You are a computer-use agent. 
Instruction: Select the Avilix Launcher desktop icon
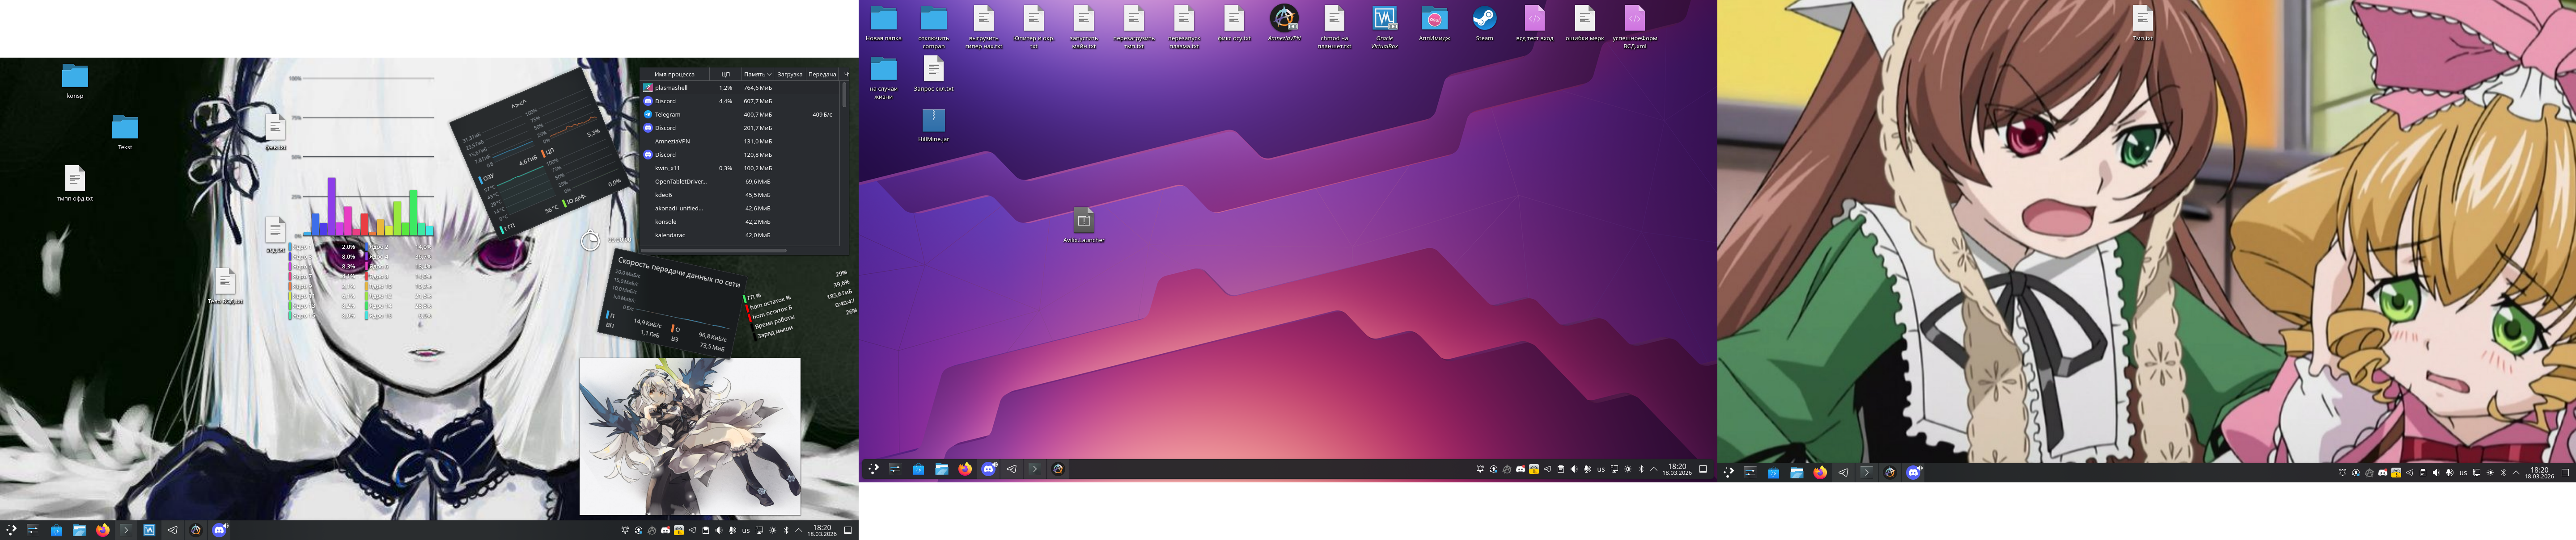coord(1083,220)
